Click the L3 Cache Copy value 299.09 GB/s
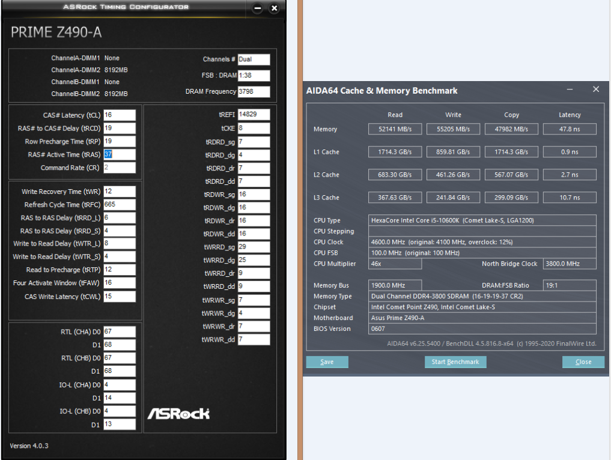 (x=511, y=198)
